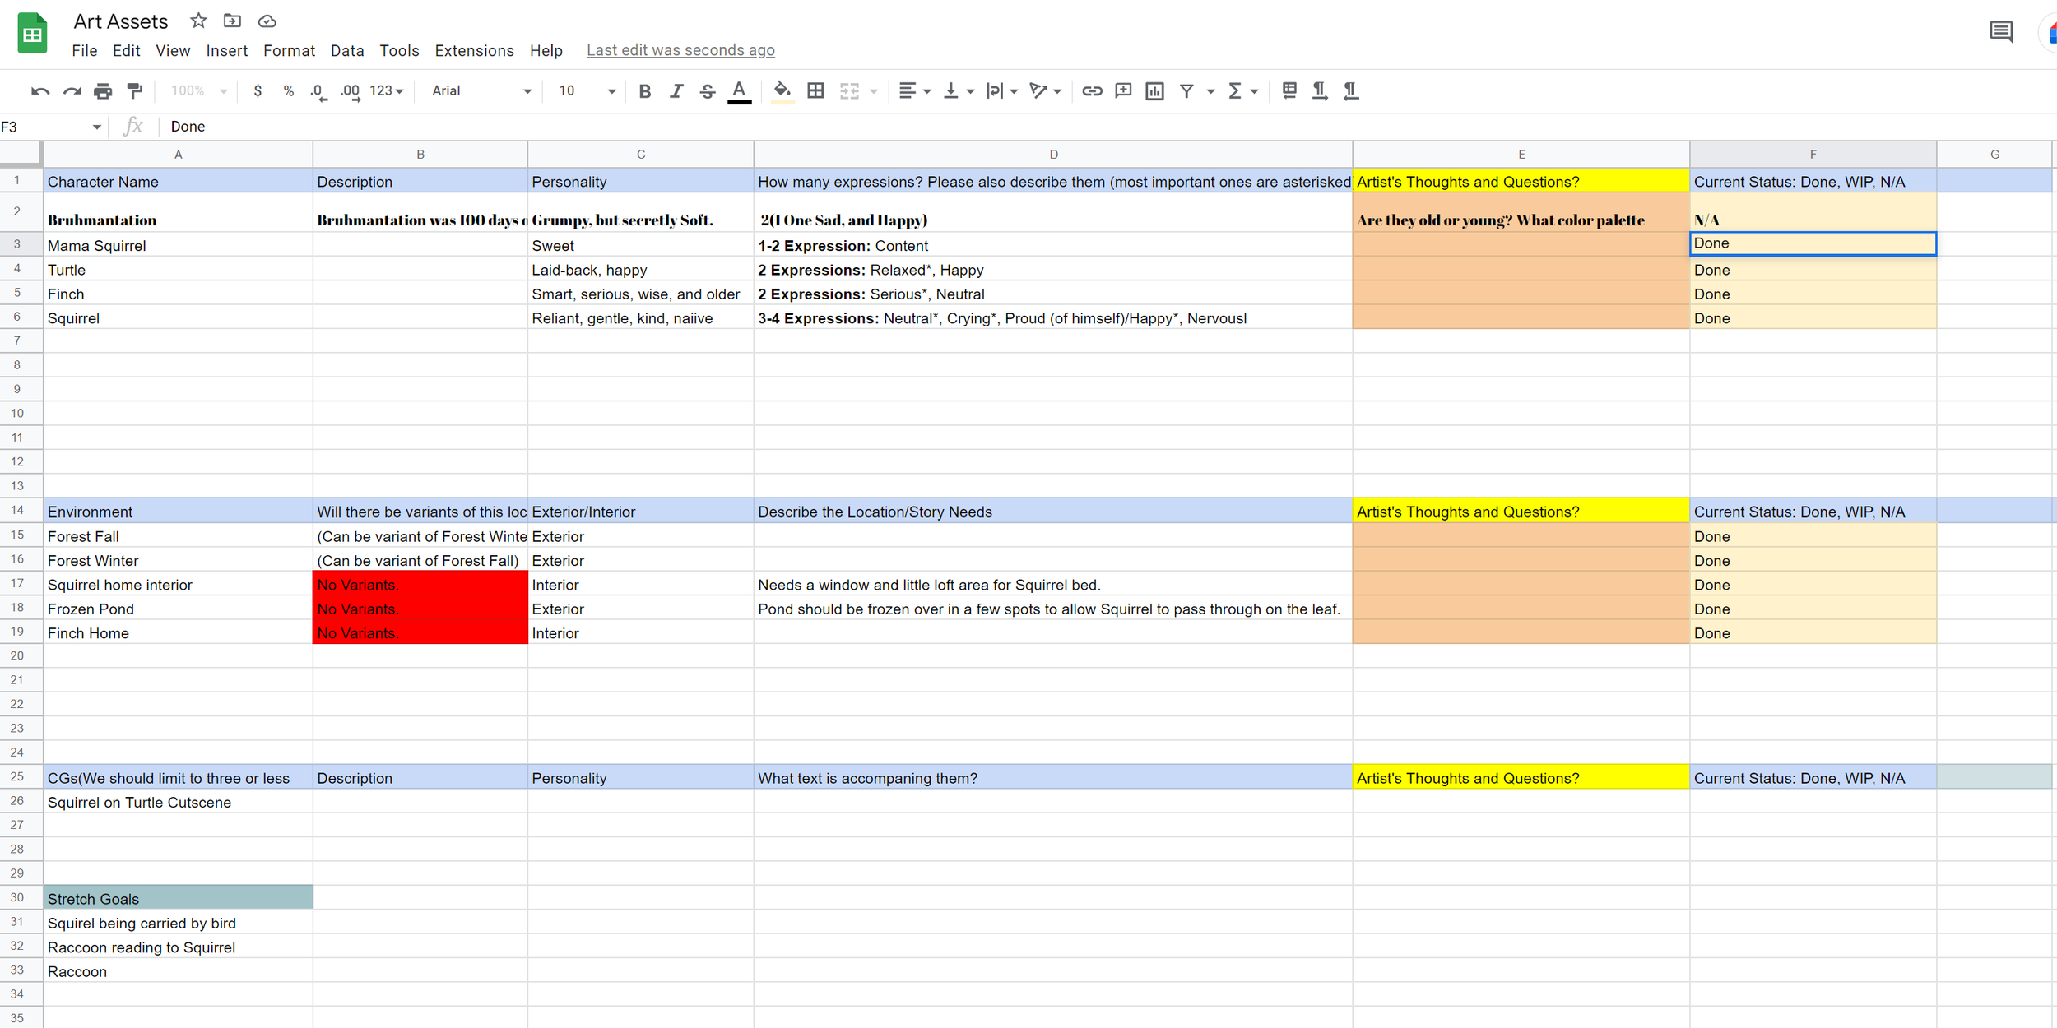Viewport: 2057px width, 1028px height.
Task: Toggle bold formatting
Action: pyautogui.click(x=644, y=91)
